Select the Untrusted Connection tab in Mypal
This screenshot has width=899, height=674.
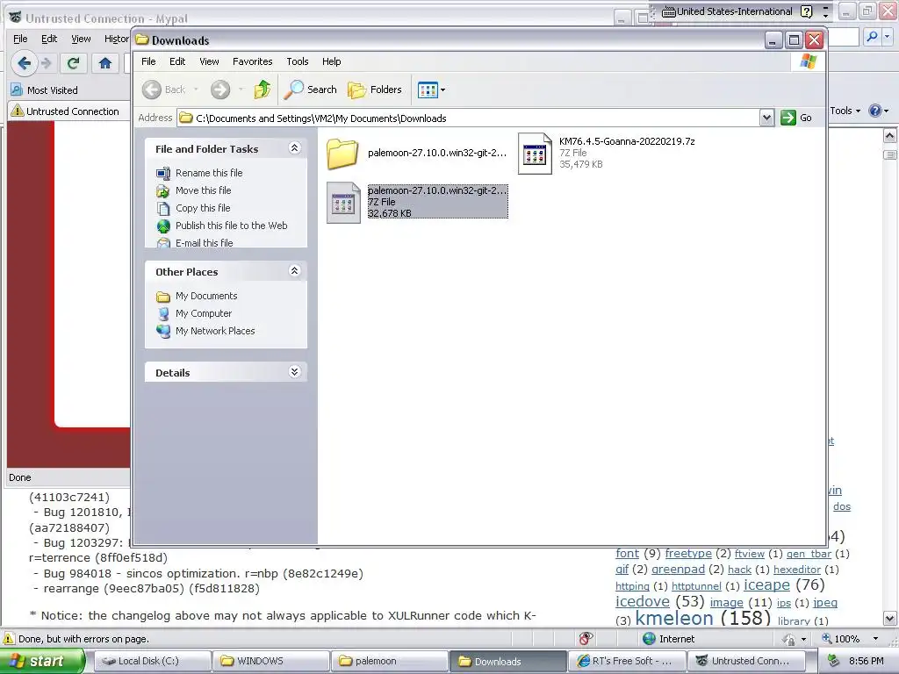pos(68,111)
